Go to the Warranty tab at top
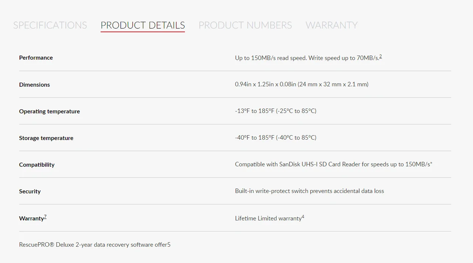 [331, 25]
